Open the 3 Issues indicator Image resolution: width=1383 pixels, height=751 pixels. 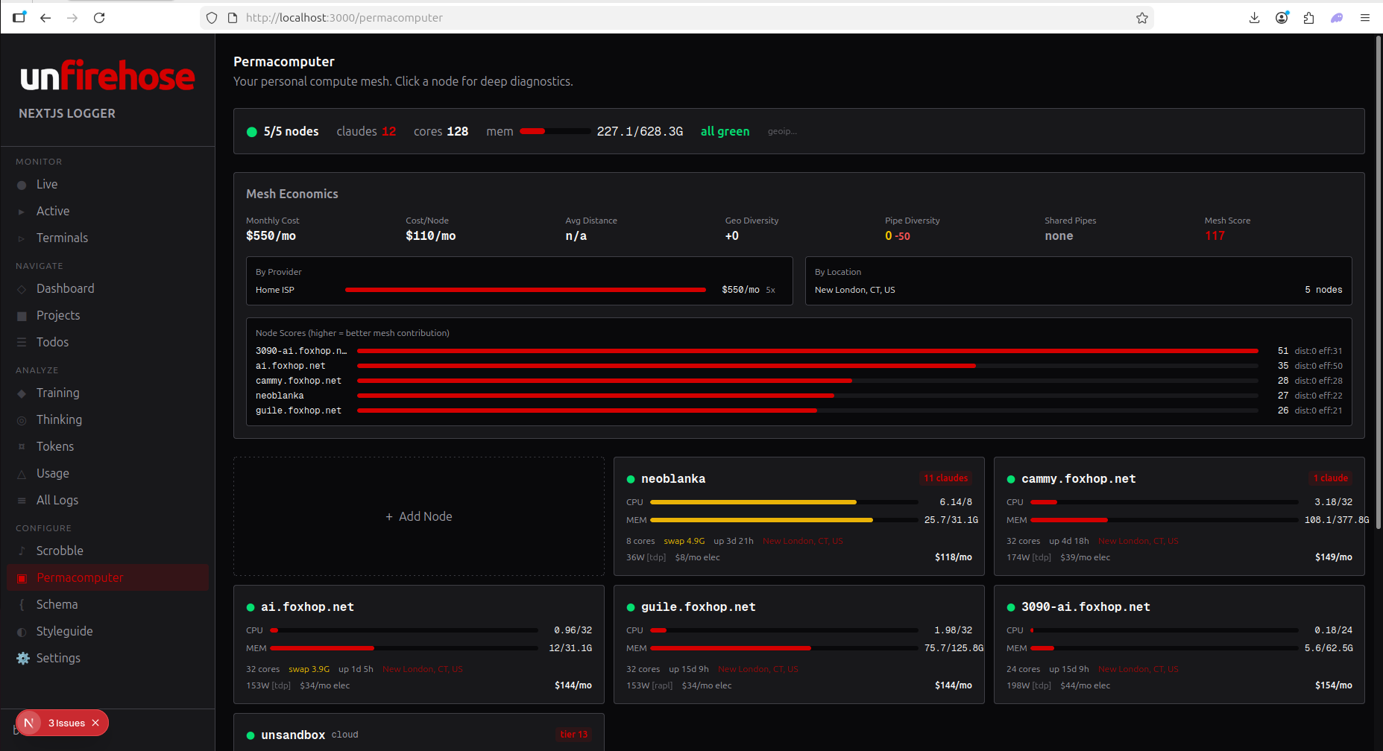coord(66,723)
